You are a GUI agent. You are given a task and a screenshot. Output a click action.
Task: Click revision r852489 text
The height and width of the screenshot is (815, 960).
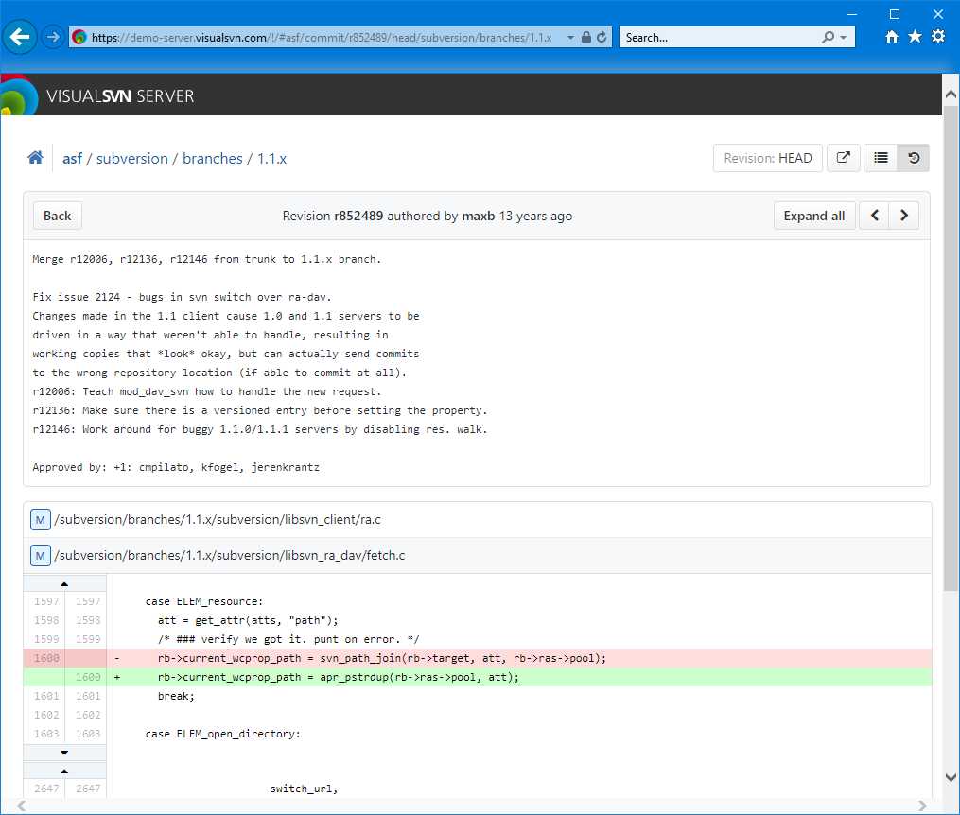pos(358,216)
